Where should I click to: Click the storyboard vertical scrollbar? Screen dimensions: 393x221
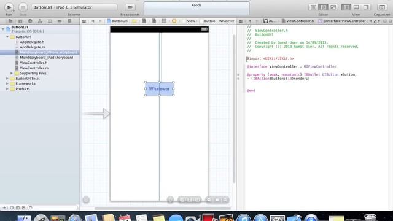(x=235, y=109)
